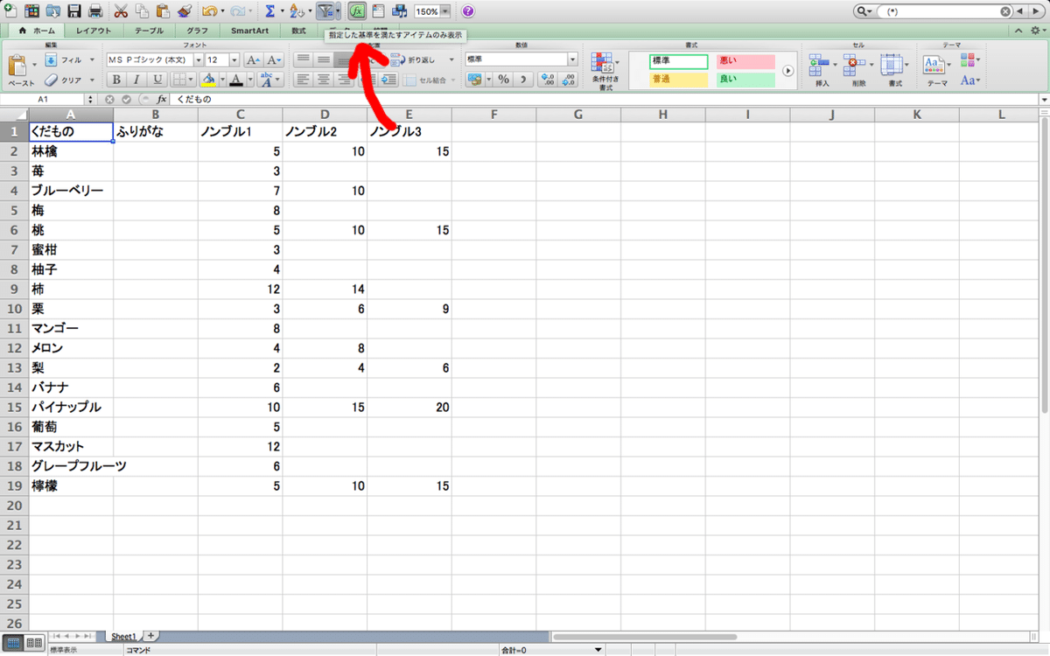Expand the Fill フィル dropdown arrow
This screenshot has width=1050, height=656.
click(91, 60)
